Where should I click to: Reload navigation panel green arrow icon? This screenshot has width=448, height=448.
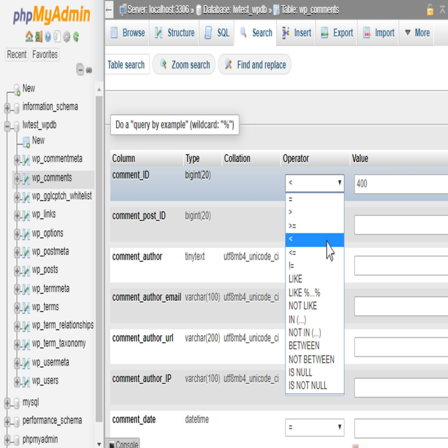point(76,37)
